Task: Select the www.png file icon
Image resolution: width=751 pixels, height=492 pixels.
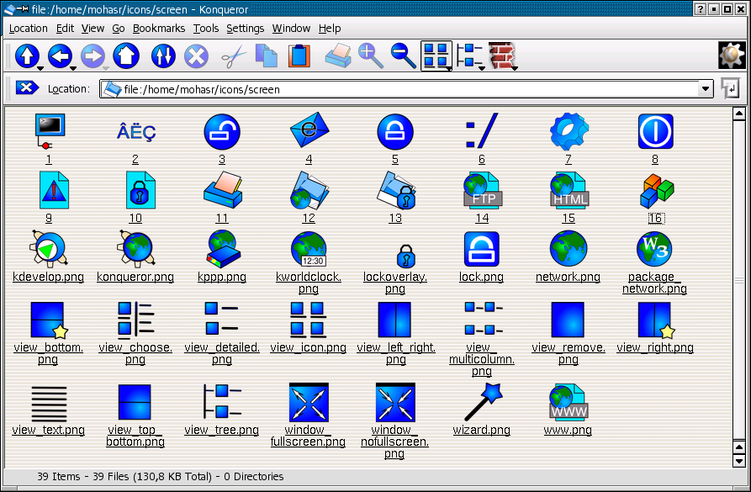Action: 569,402
